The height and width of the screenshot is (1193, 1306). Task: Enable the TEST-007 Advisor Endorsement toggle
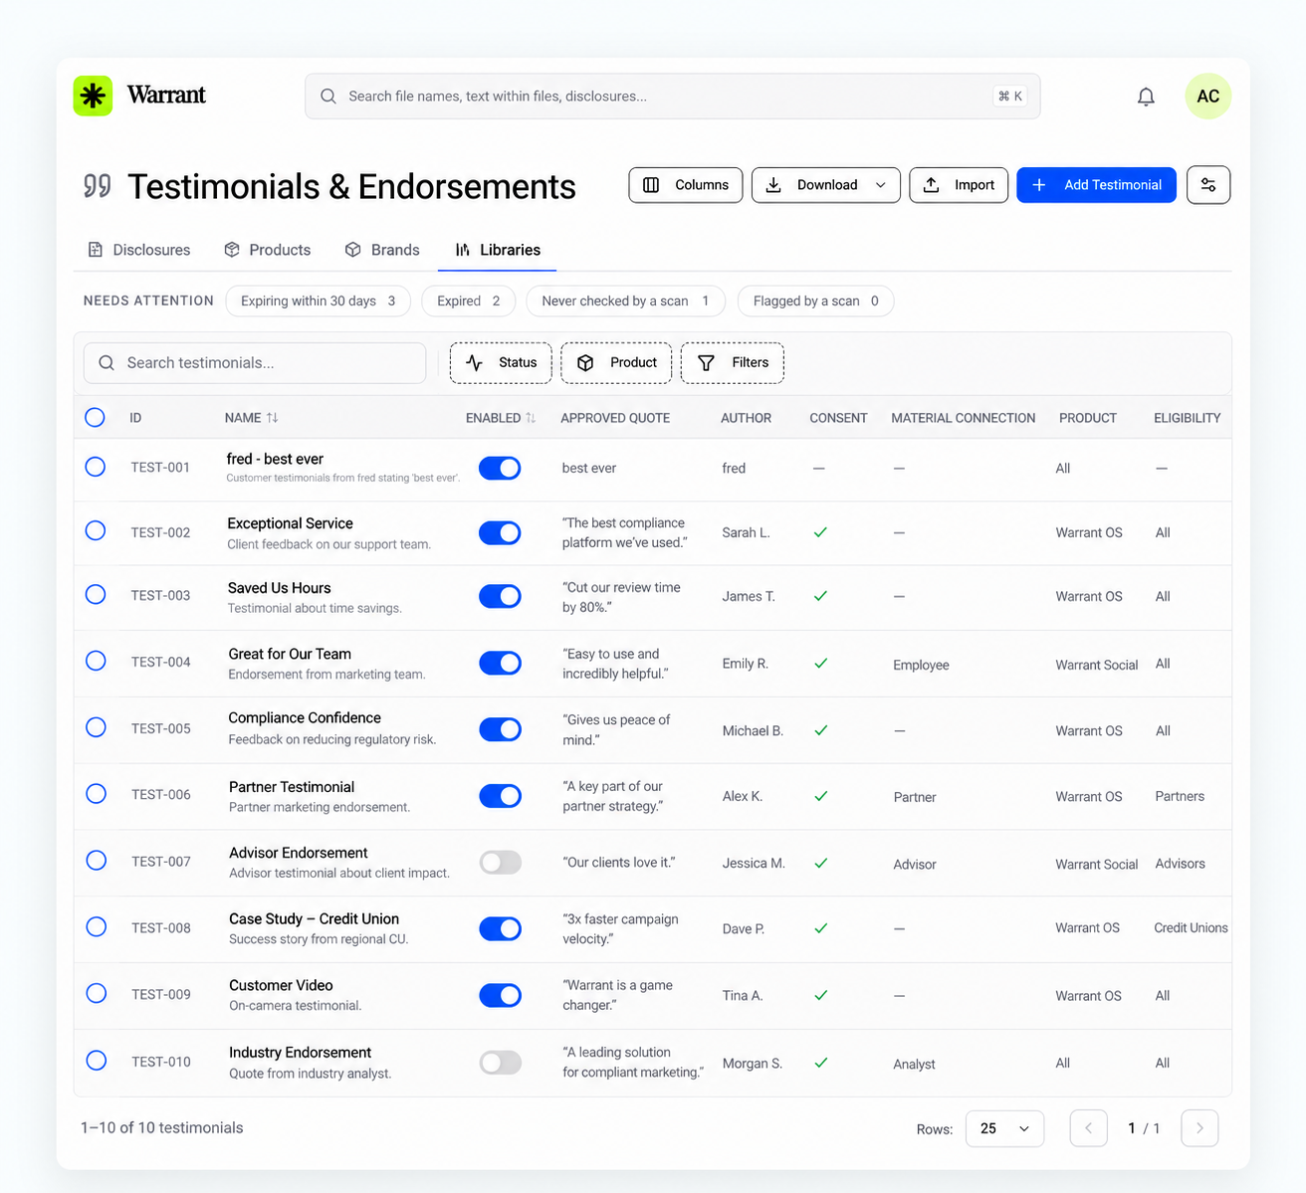coord(500,863)
